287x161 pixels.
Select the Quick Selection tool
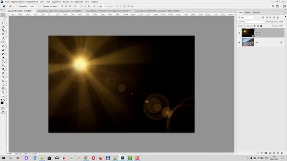tap(3, 27)
